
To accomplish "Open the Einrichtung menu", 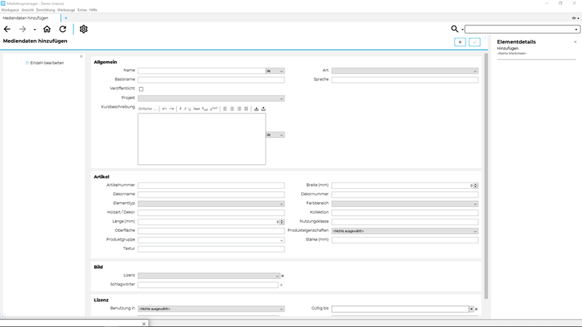I will pyautogui.click(x=45, y=10).
